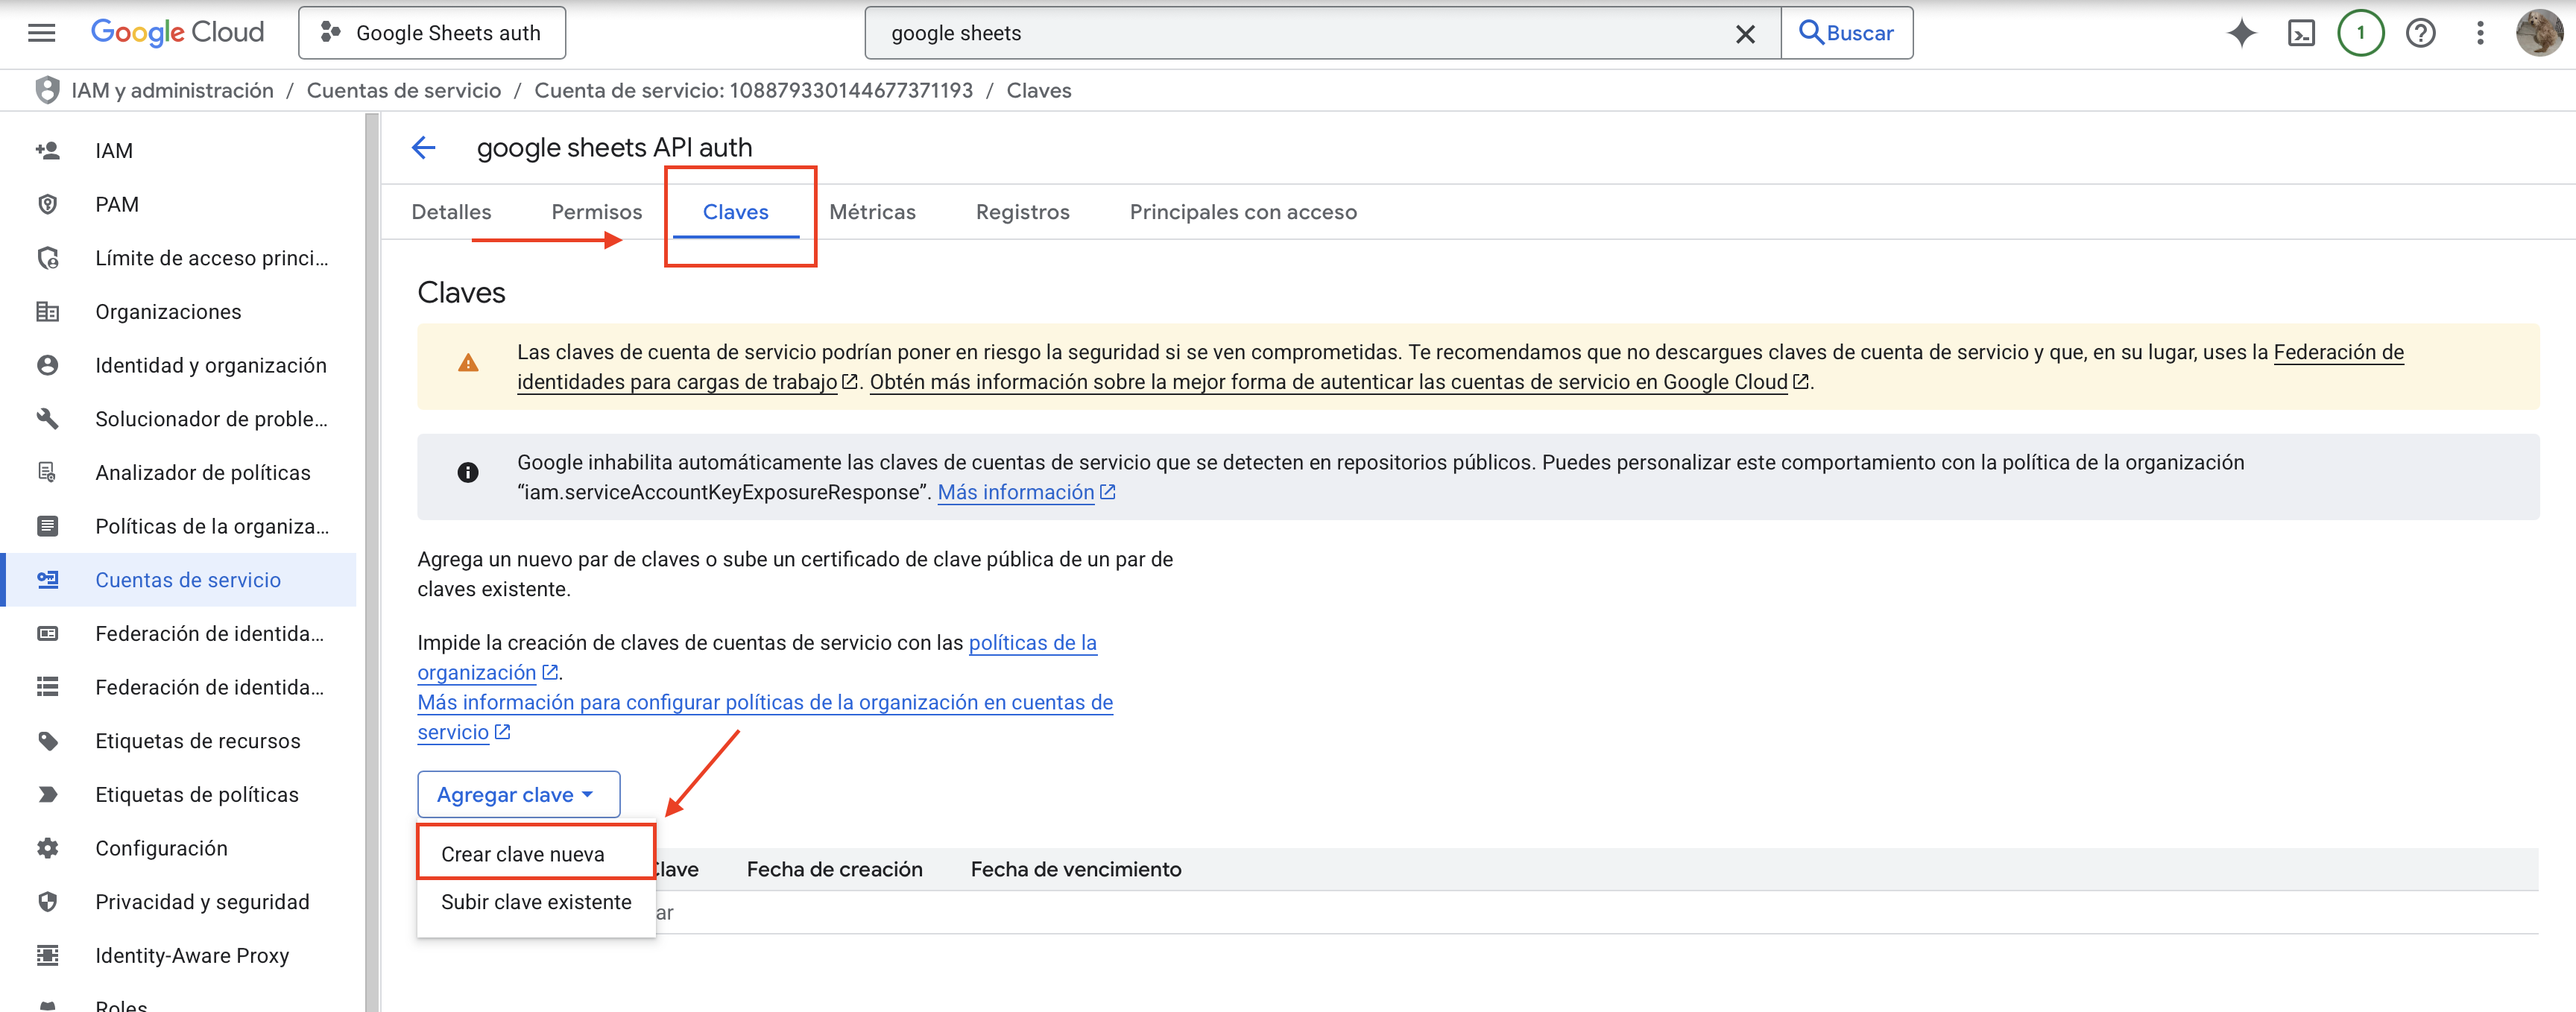Open the Google Sheets auth project selector
Screen dimensions: 2576x1012
pos(432,33)
